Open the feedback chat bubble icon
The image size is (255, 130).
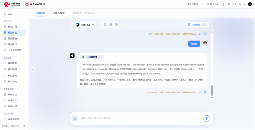[234, 4]
